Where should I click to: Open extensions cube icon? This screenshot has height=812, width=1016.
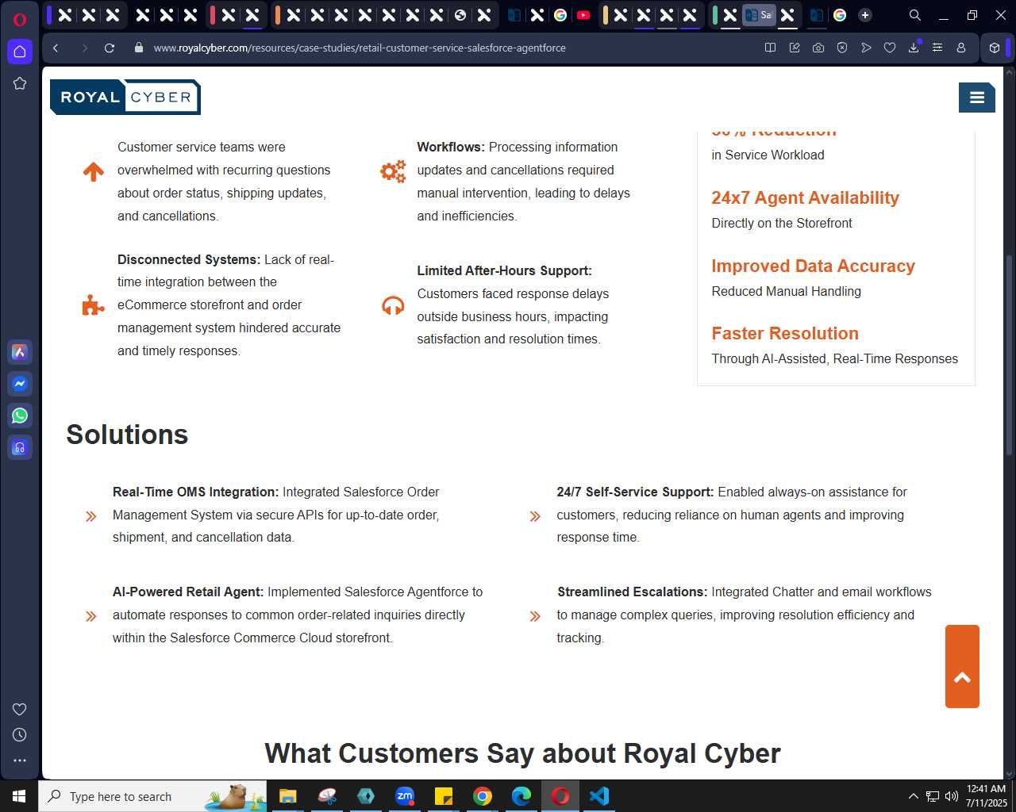[x=995, y=48]
